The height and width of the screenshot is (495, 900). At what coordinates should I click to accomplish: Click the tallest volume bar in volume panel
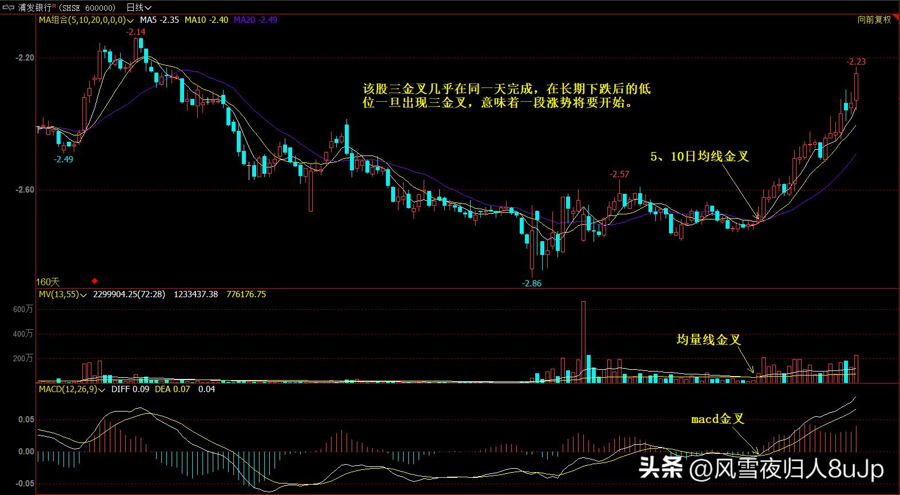584,342
